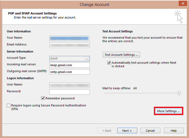Image resolution: width=189 pixels, height=138 pixels.
Task: Click the Test Account Settings button
Action: coord(121,55)
